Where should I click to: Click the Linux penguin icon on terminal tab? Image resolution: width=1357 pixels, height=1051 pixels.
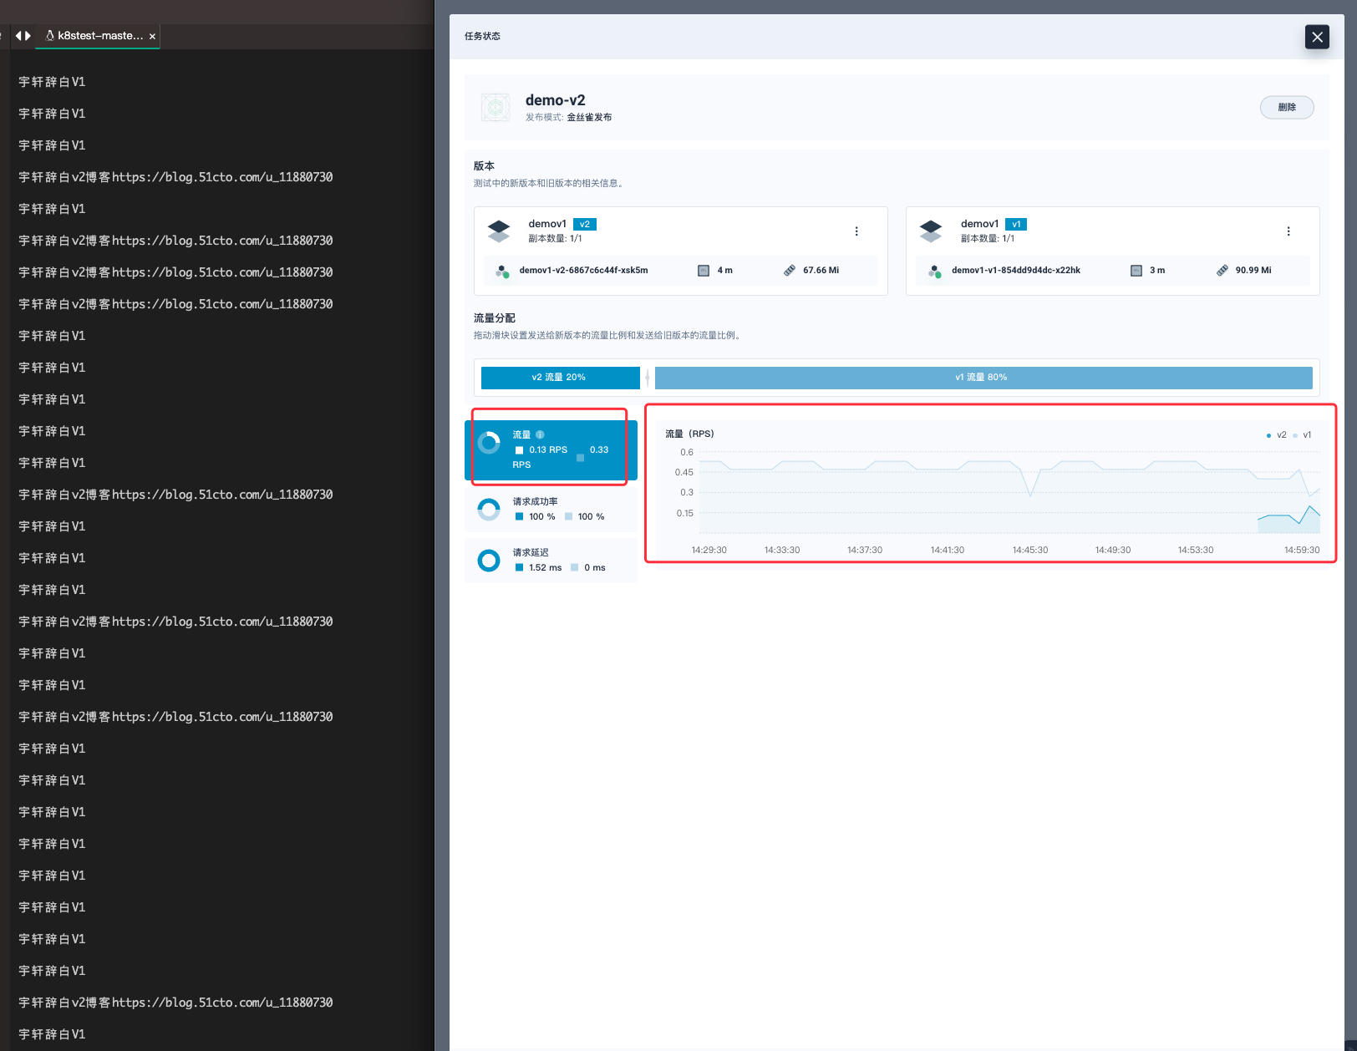[x=49, y=36]
